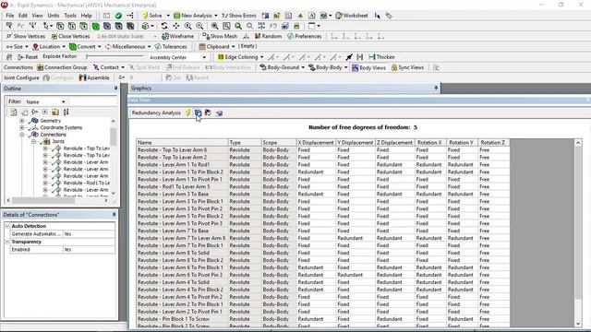Click the Tolerances icon
Screen dimensions: 591x332
click(x=171, y=47)
